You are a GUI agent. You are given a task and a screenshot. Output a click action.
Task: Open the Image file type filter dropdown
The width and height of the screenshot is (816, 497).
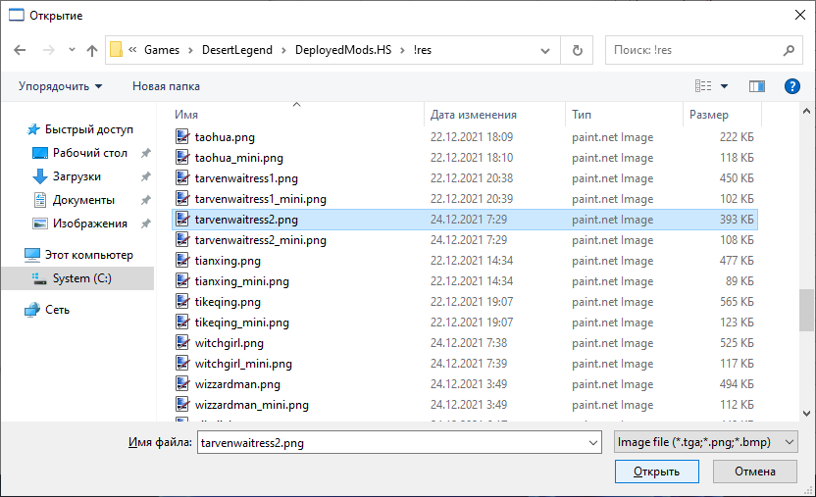(706, 442)
